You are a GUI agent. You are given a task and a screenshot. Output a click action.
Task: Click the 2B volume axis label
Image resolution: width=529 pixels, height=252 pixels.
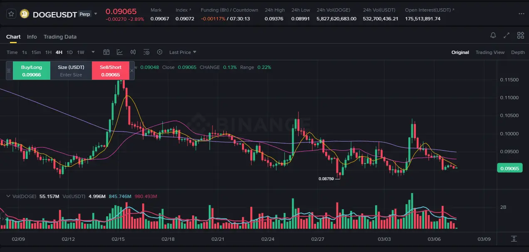coord(503,207)
